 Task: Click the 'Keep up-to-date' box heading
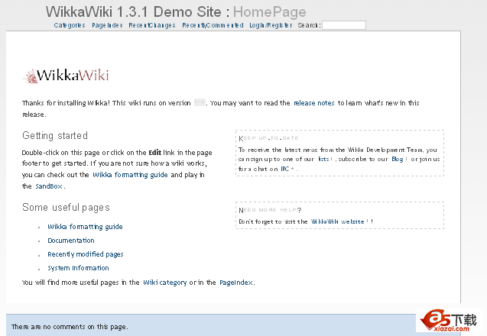268,138
